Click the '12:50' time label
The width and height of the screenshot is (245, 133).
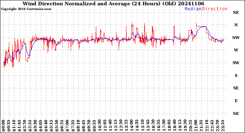point(121,126)
